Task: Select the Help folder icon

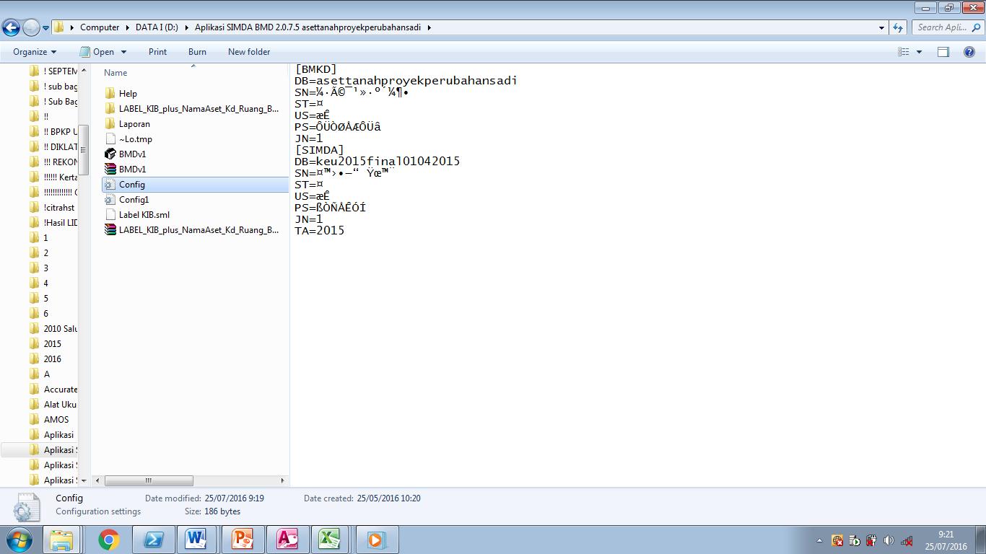Action: tap(110, 94)
